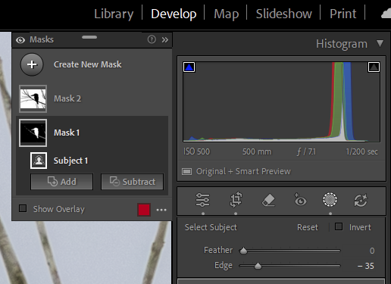Click the 500 mm focal length readout
Viewport: 391px width, 284px height.
click(257, 151)
